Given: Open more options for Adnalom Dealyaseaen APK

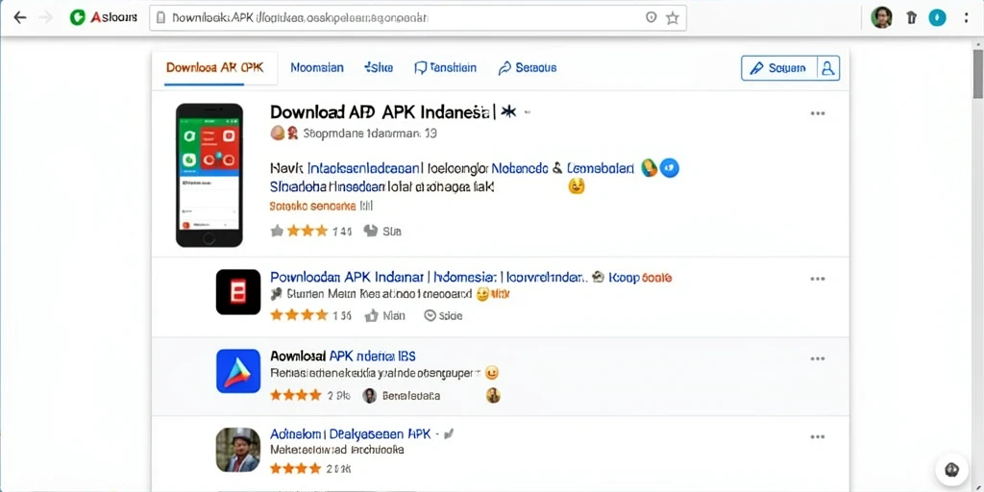Looking at the screenshot, I should coord(817,437).
